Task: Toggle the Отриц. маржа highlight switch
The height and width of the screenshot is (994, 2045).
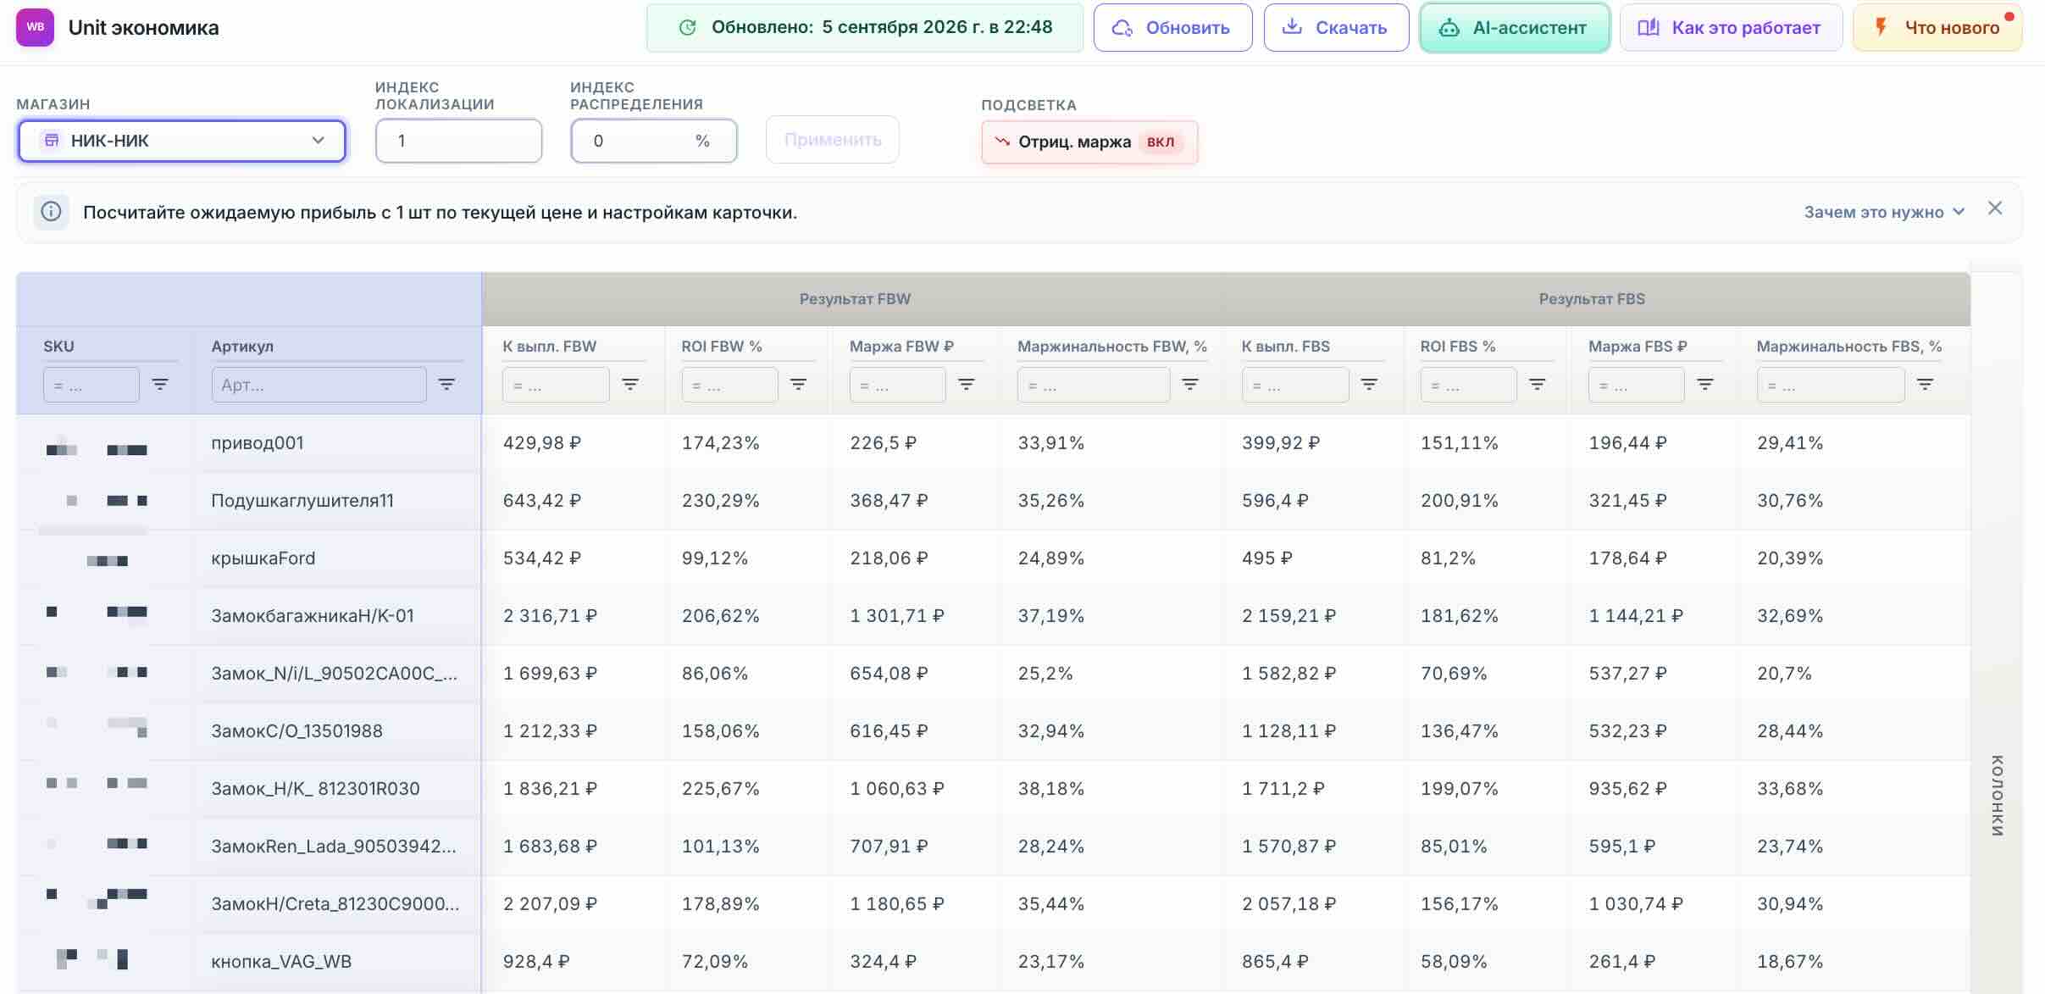Action: 1089,142
